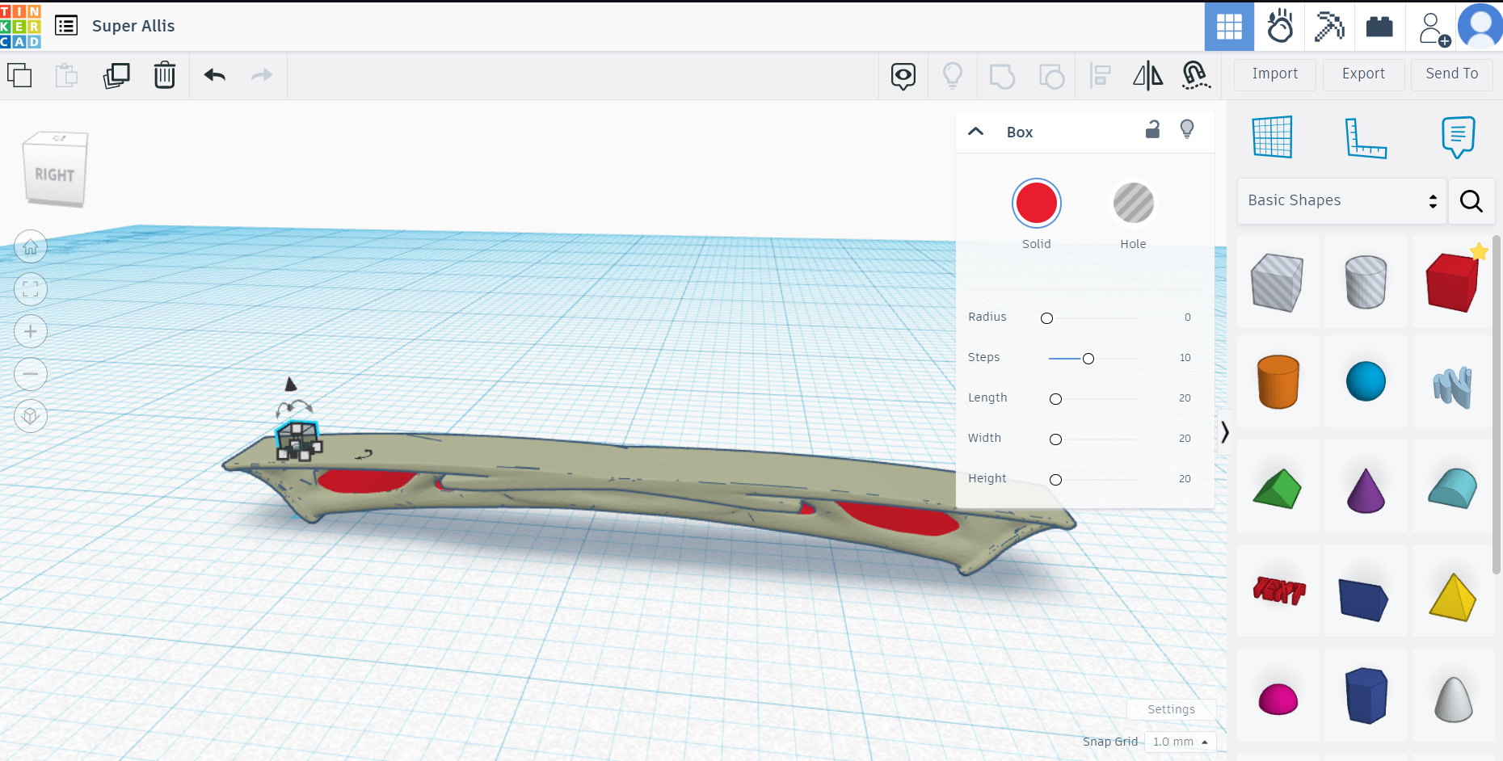This screenshot has height=761, width=1503.
Task: Open the Sim Lab hand icon
Action: (x=1280, y=27)
